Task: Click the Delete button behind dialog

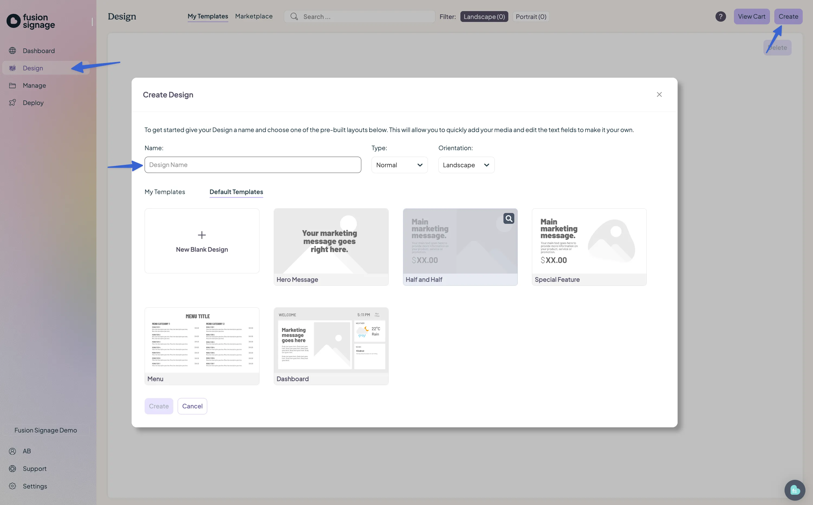Action: tap(777, 47)
